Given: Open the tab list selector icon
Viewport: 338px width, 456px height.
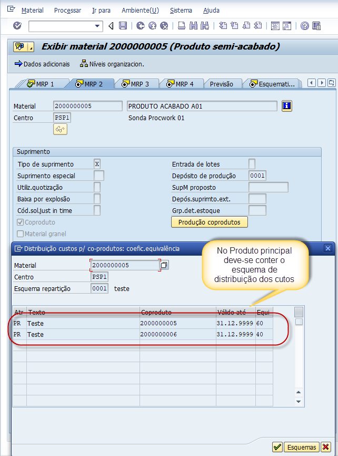Looking at the screenshot, I should coord(331,83).
